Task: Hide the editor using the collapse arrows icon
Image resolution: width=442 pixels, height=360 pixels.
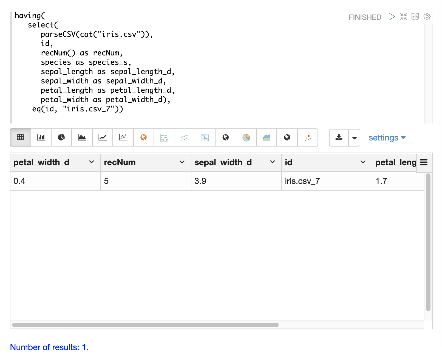Action: click(x=403, y=17)
